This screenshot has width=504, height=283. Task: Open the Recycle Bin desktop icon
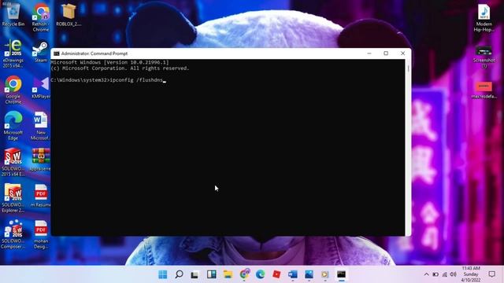[x=13, y=15]
